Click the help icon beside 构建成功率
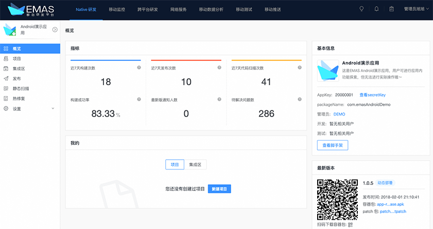 point(139,99)
